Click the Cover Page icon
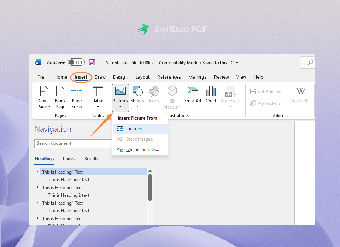Screen dimensions: 340x247 pos(44,91)
